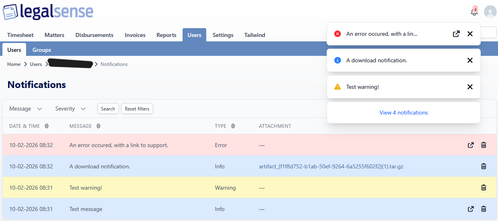Select the main Users tab
Screen dimensions: 498x221
coord(194,35)
